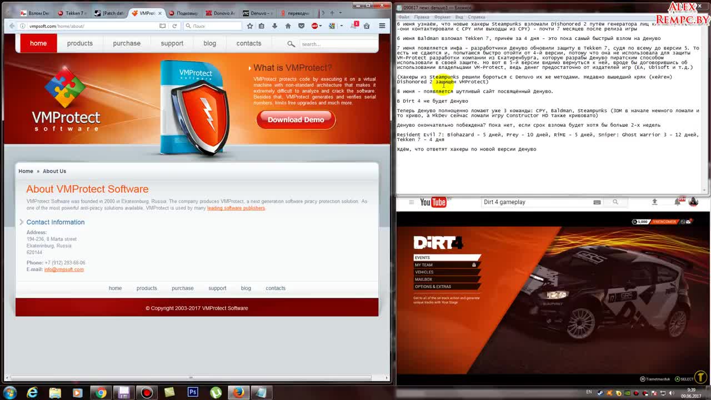Click the red home nav tab

[38, 43]
